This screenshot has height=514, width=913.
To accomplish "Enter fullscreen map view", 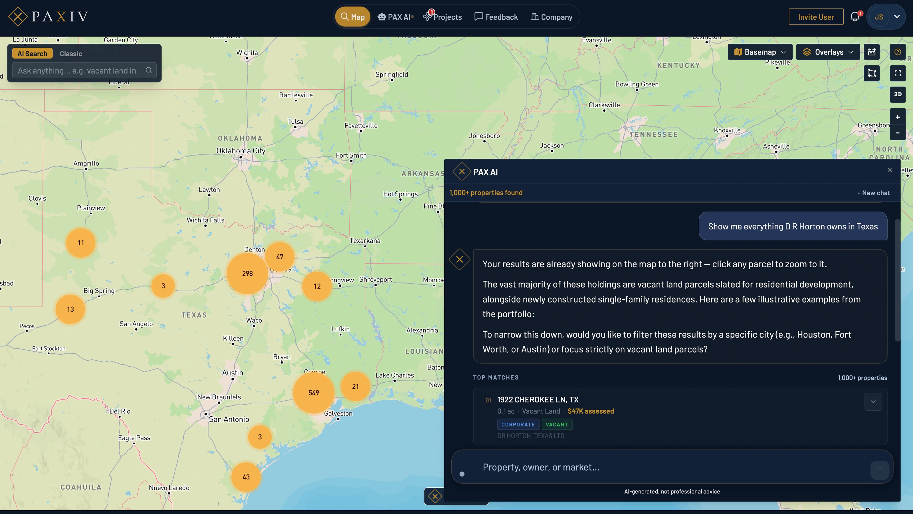I will point(897,73).
